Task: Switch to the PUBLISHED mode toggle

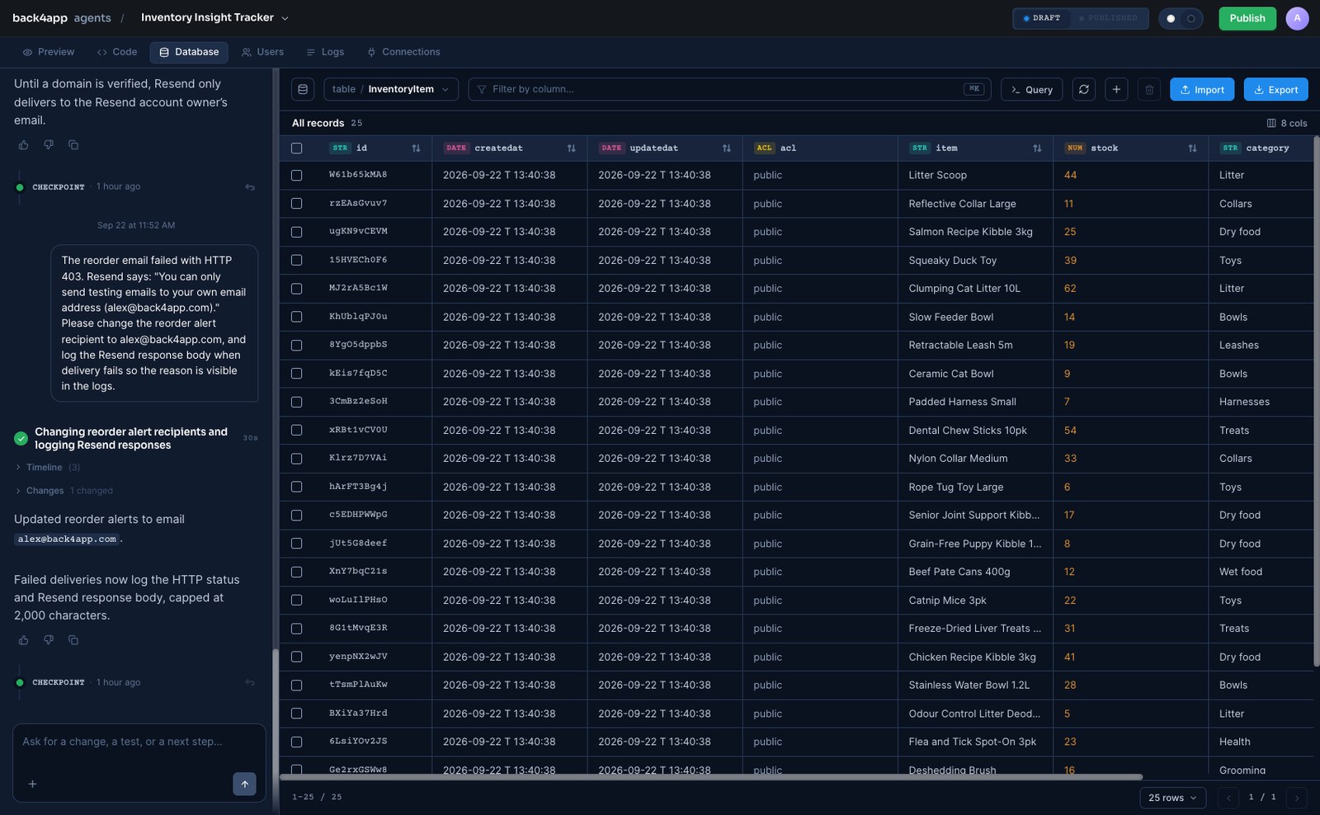Action: click(1108, 18)
